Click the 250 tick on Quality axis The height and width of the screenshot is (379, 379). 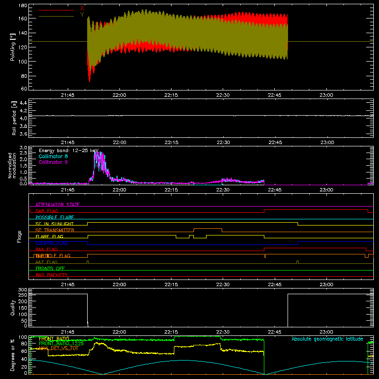tap(23, 295)
